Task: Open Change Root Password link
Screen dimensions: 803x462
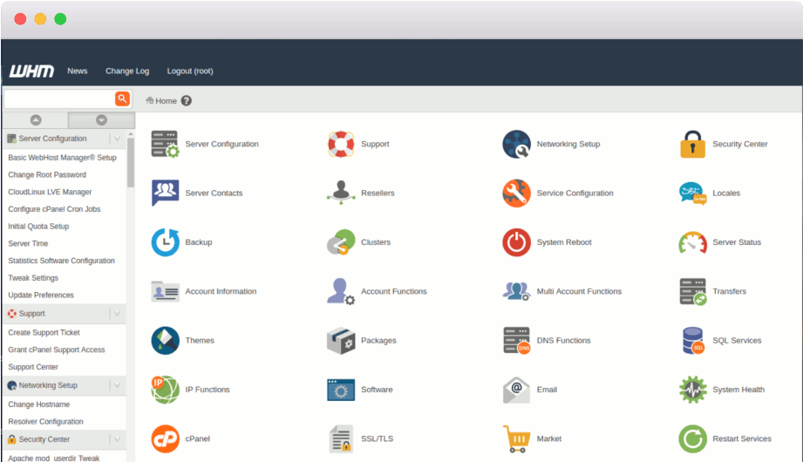Action: 47,174
